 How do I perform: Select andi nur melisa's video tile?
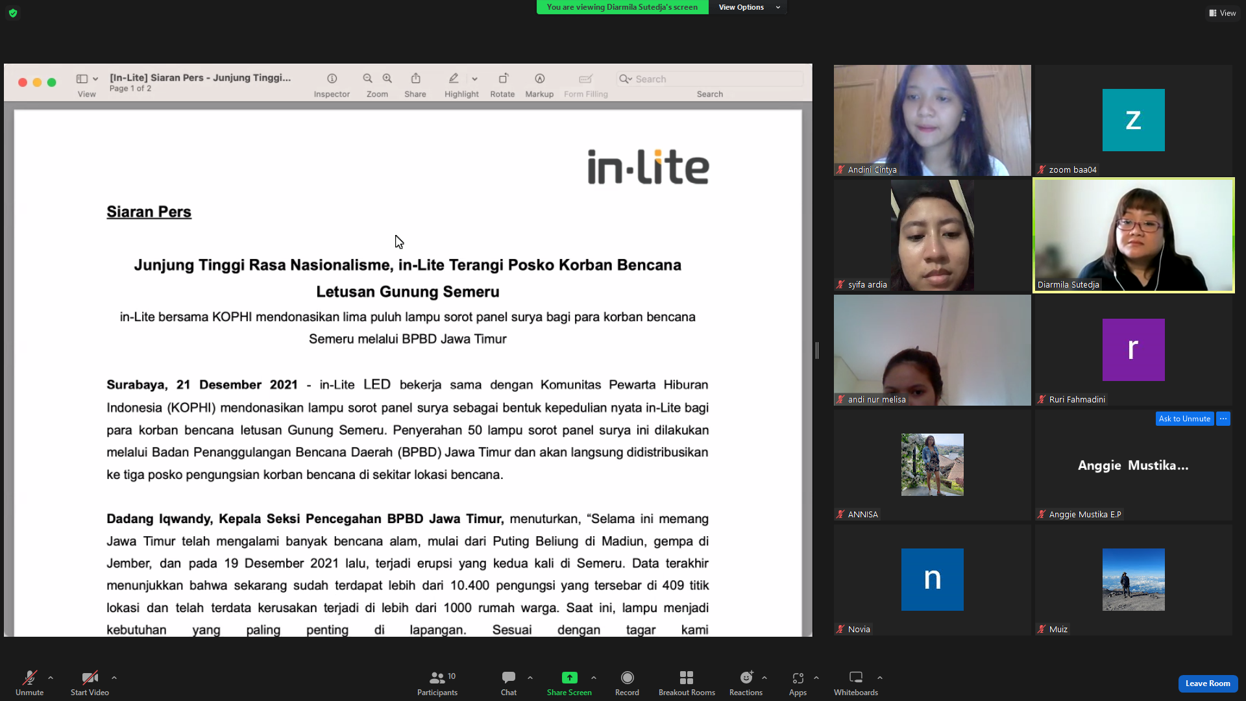tap(932, 350)
